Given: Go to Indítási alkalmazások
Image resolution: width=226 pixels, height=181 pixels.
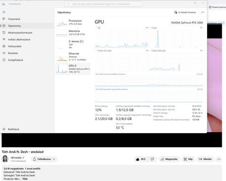Looking at the screenshot, I should 27,39.
